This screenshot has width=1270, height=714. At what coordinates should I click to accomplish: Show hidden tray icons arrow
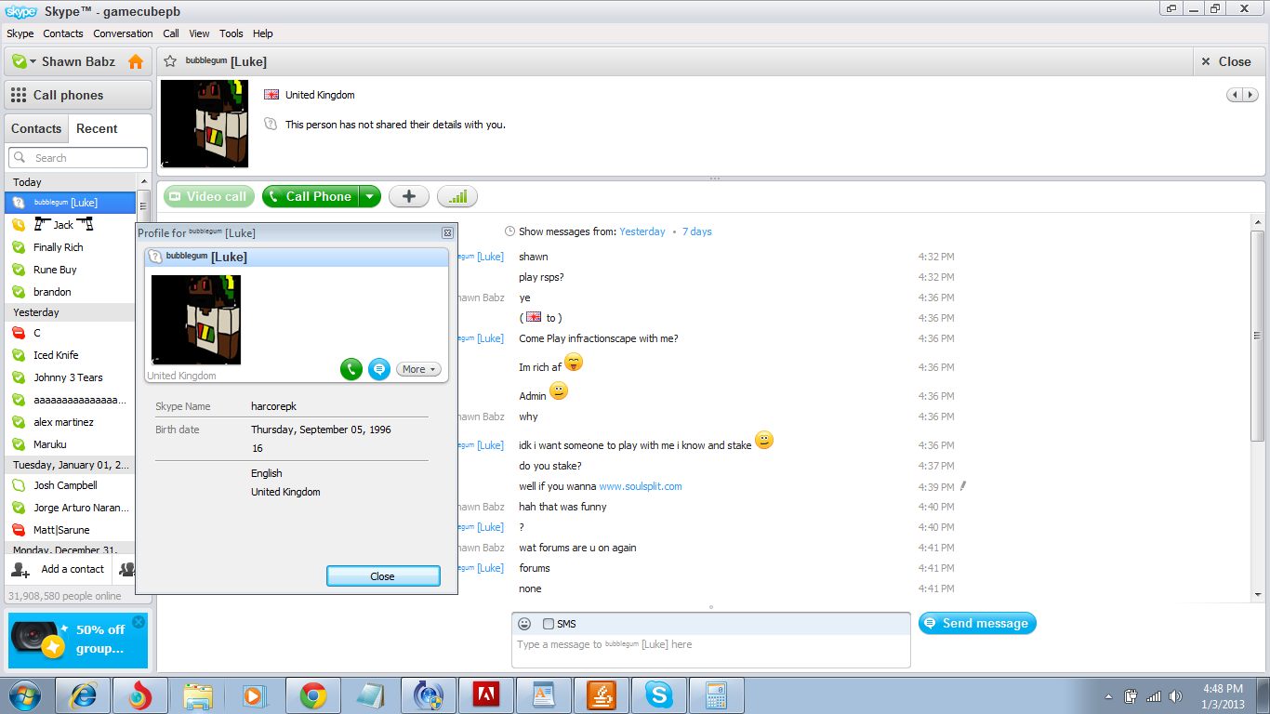pos(1108,695)
